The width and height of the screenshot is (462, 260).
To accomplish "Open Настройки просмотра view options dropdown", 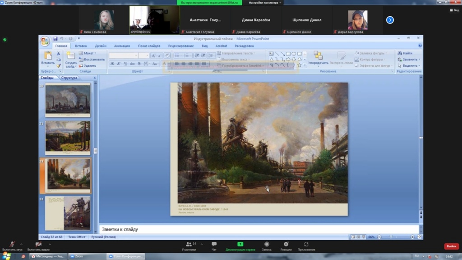I will click(265, 3).
